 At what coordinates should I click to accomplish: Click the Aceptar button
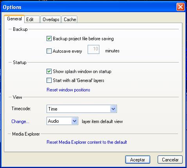[x=138, y=159]
